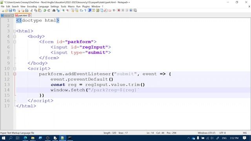Collapse the body block fold marker on line 4

pyautogui.click(x=15, y=36)
